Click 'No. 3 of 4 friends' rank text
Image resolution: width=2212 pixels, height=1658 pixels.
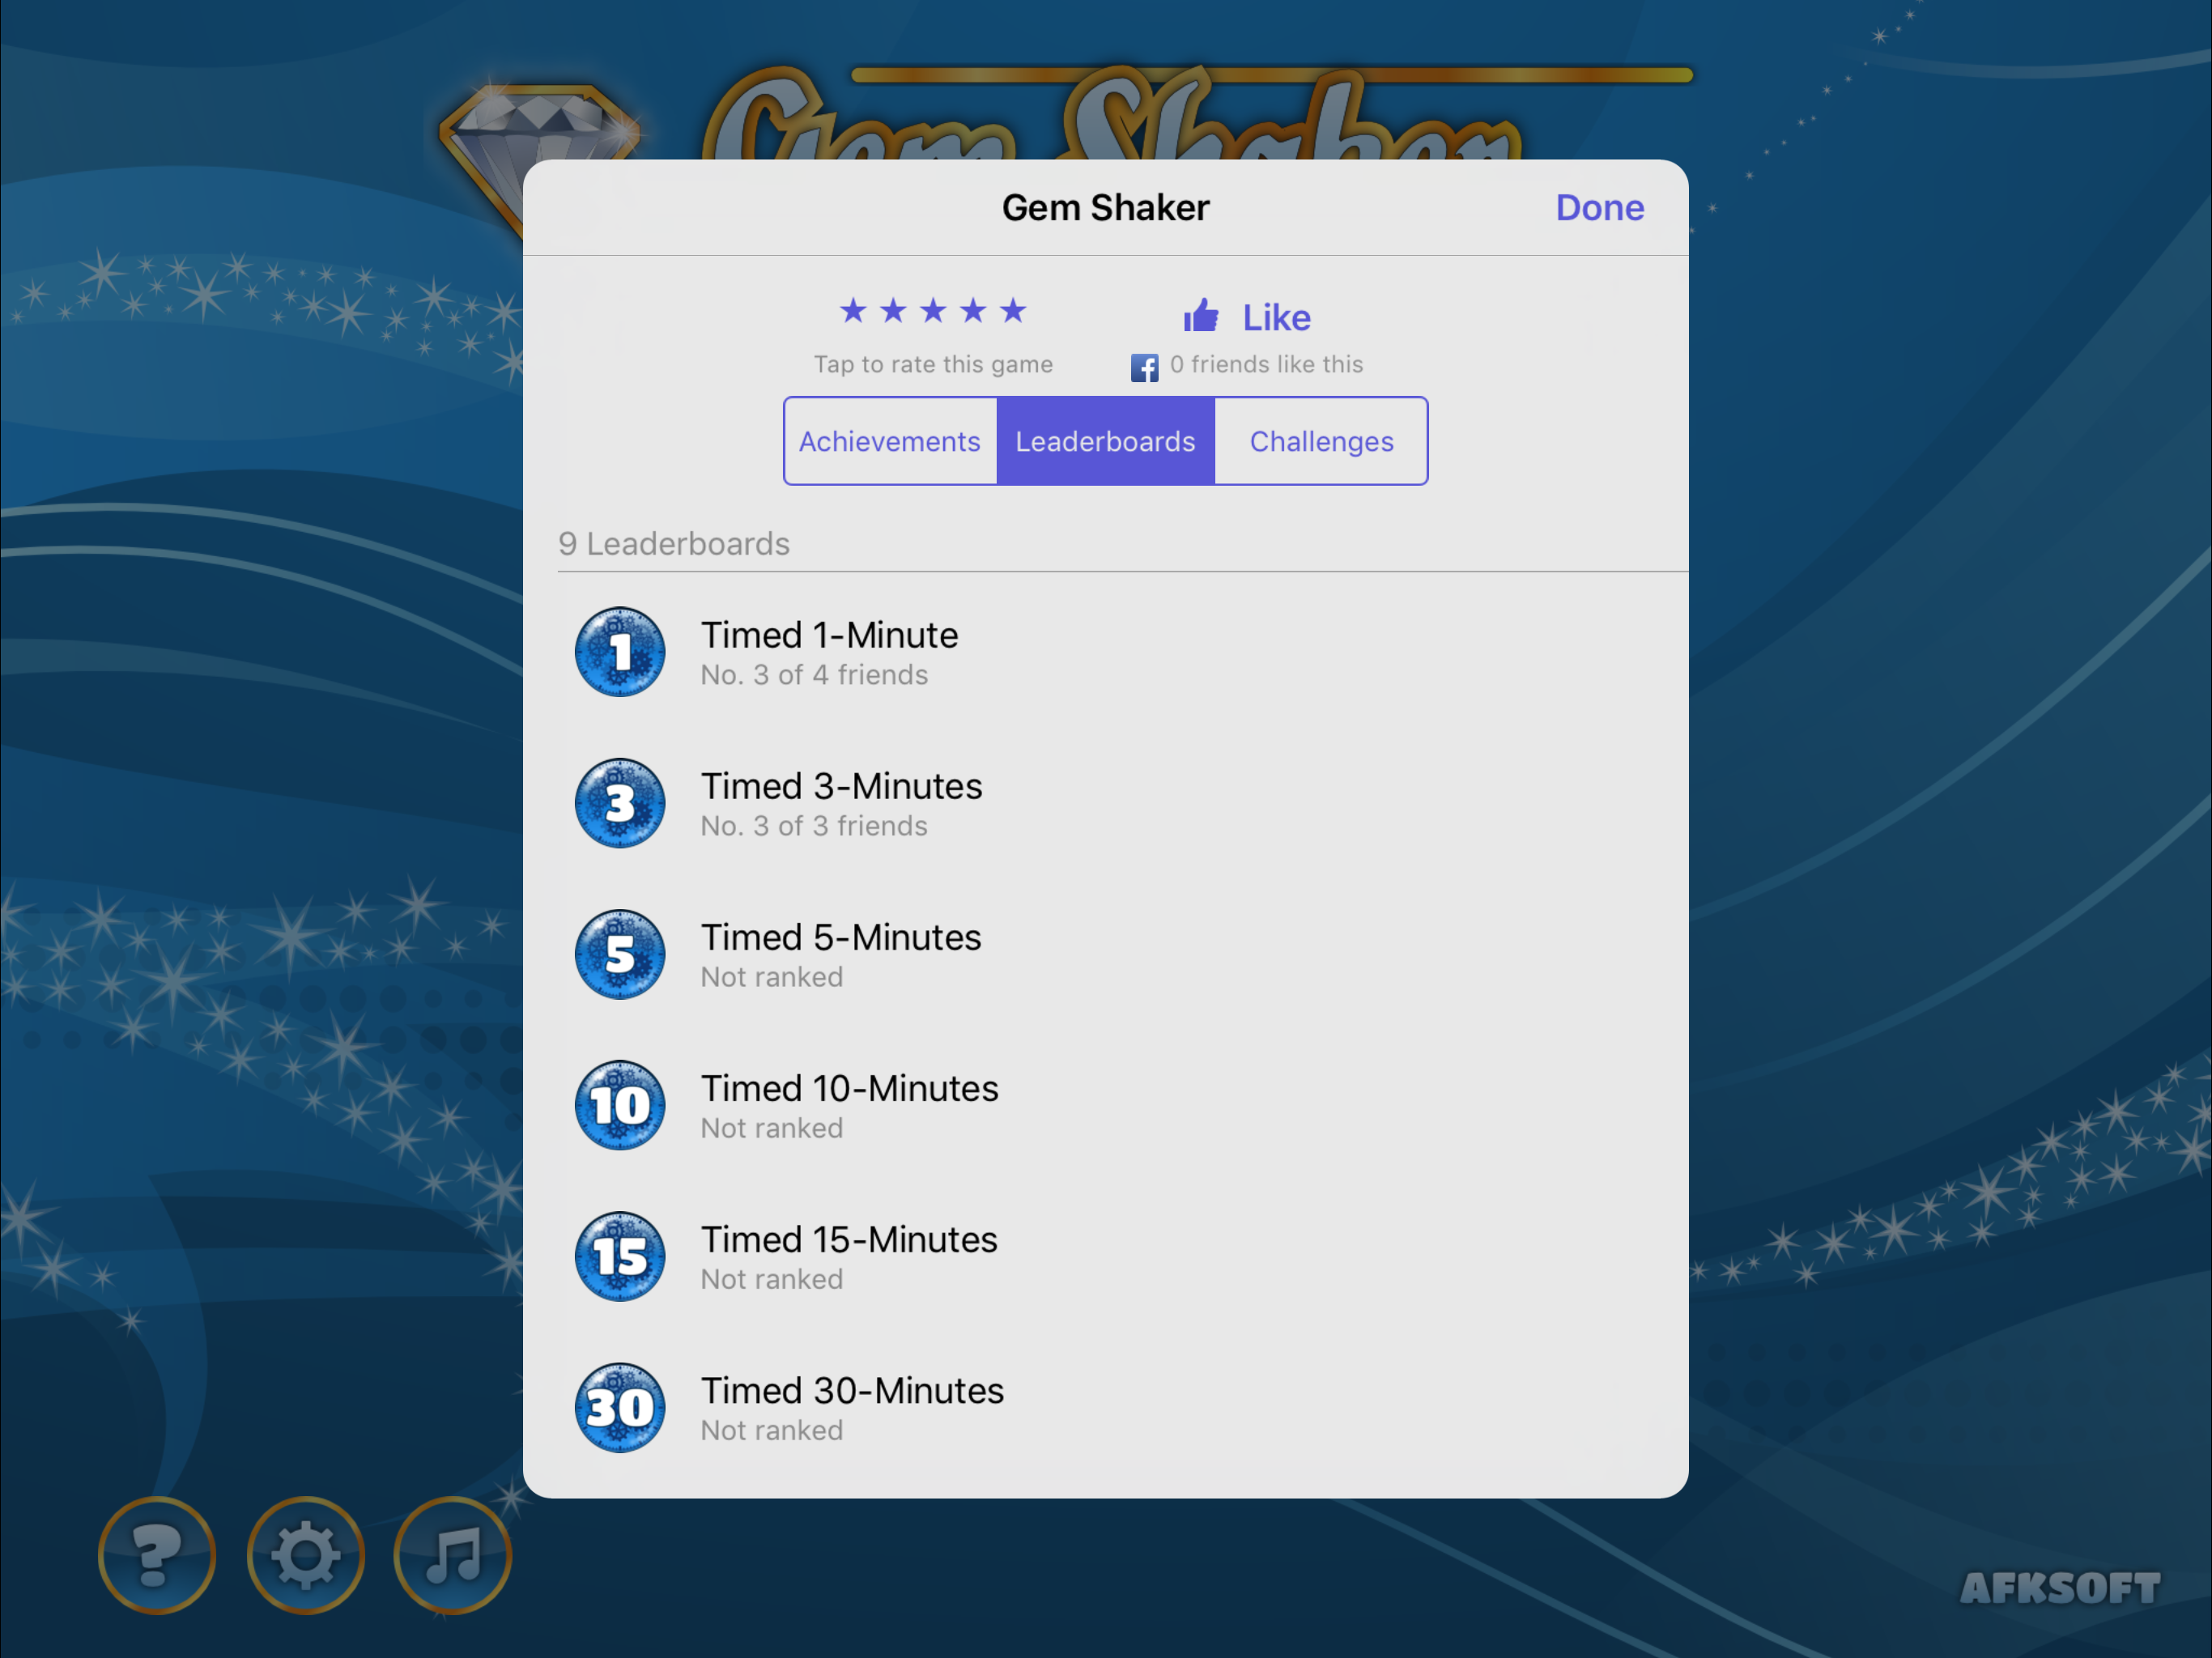click(x=814, y=675)
